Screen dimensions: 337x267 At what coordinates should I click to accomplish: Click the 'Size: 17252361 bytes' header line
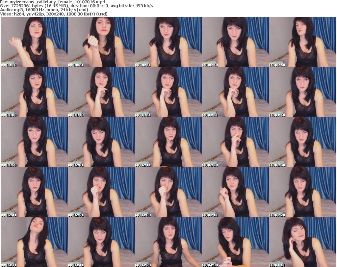point(76,6)
